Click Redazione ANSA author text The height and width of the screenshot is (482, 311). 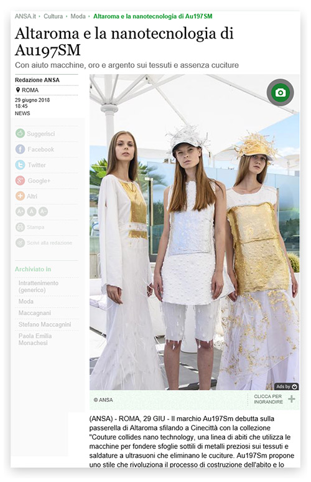coord(37,80)
